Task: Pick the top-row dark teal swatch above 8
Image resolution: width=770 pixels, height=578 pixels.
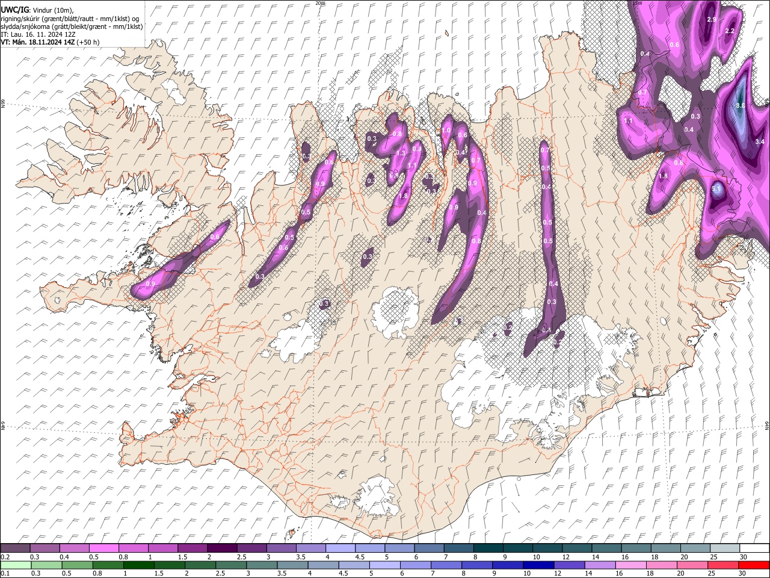Action: click(x=487, y=548)
